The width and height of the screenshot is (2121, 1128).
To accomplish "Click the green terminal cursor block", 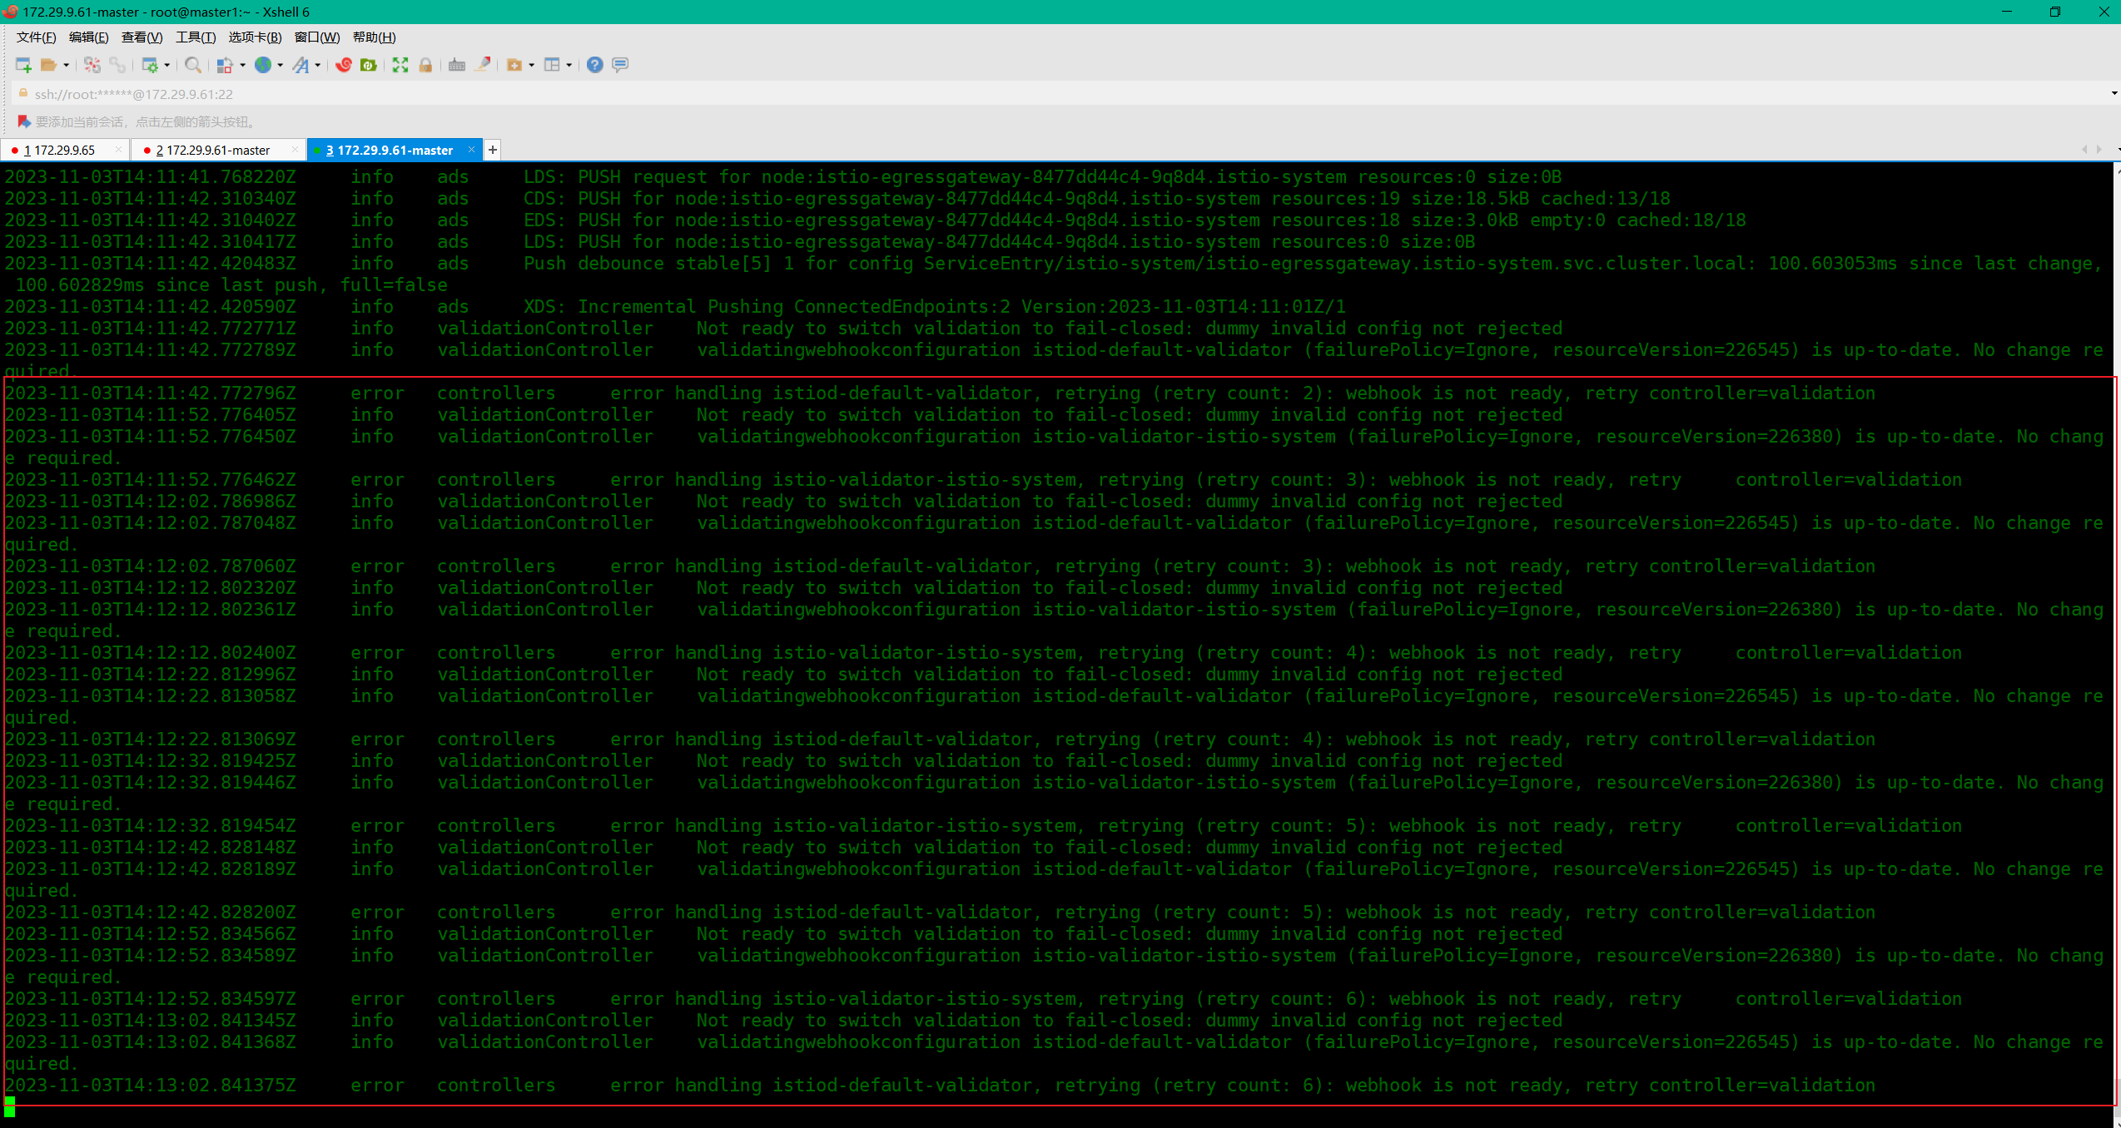I will click(x=10, y=1107).
